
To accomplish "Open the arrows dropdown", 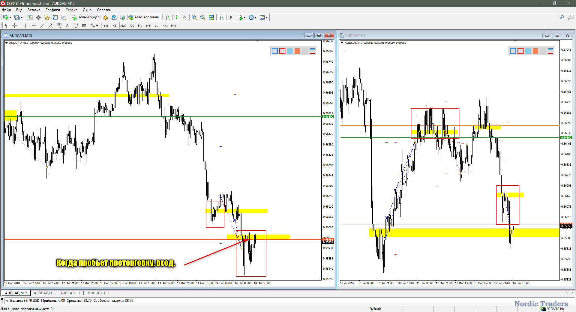I will point(94,26).
